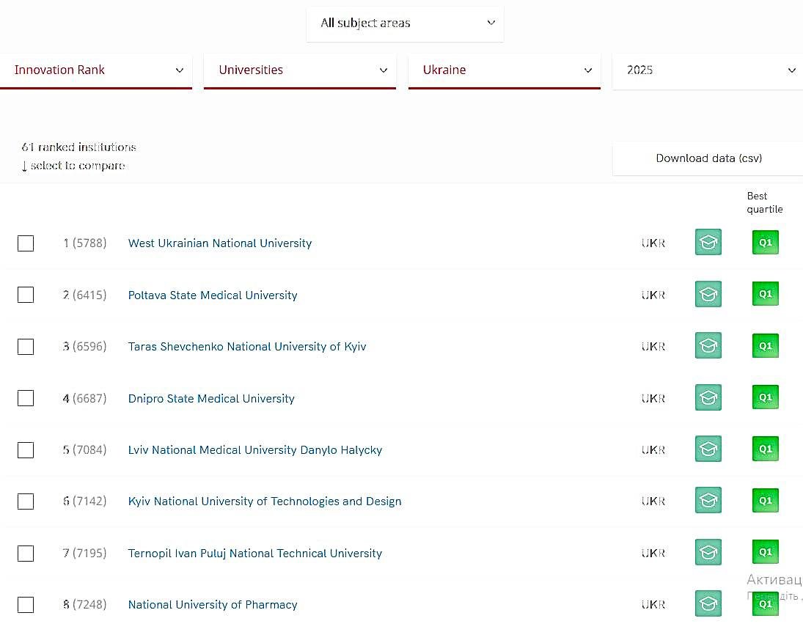803x632 pixels.
Task: Tick the Taras Shevchenko National University checkbox
Action: click(26, 347)
